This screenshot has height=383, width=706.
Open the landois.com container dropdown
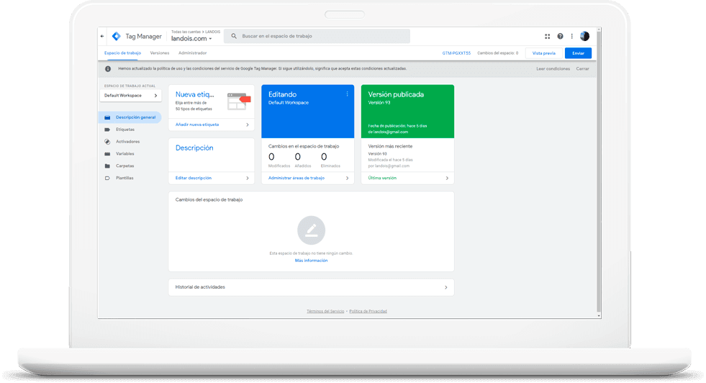click(x=191, y=39)
